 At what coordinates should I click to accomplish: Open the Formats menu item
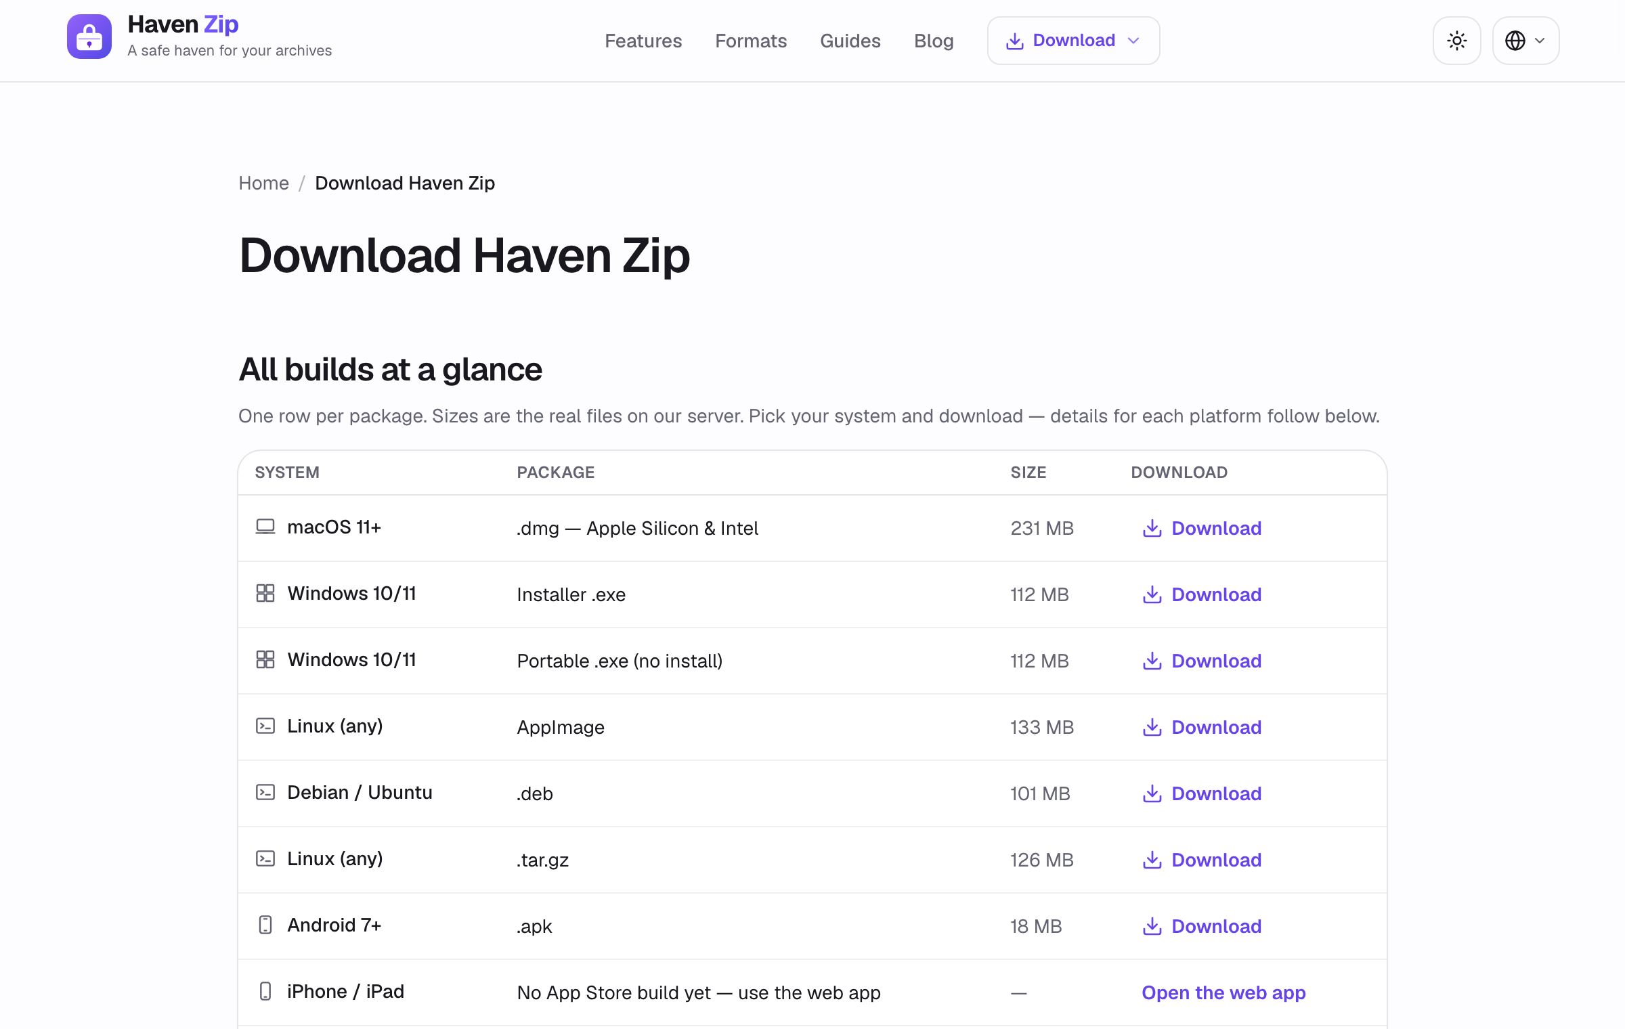751,41
